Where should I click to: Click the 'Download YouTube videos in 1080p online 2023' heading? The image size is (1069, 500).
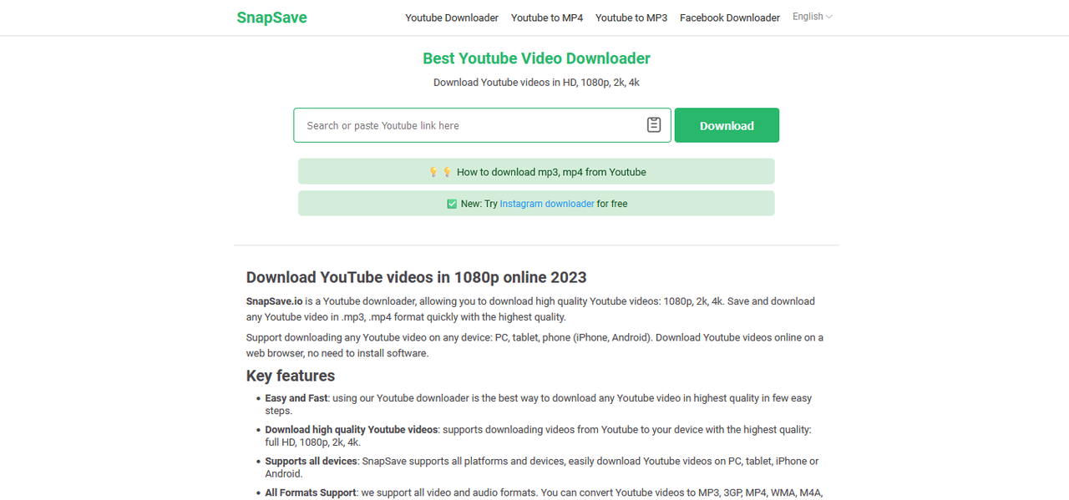[416, 277]
